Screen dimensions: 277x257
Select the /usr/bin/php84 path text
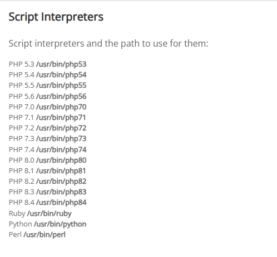click(61, 203)
